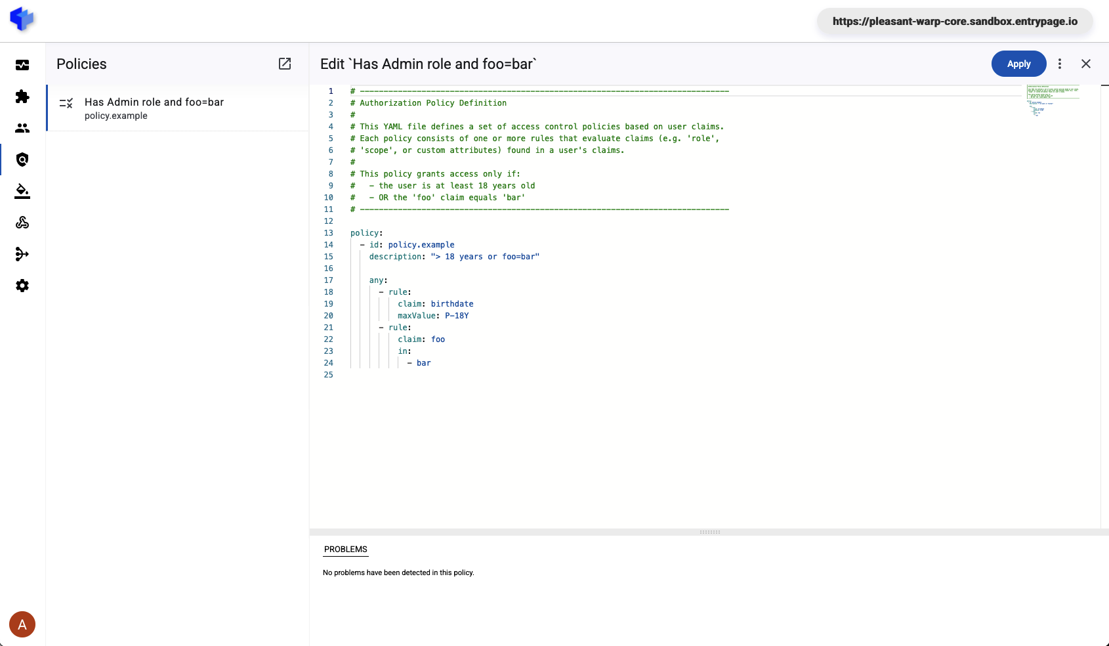The height and width of the screenshot is (646, 1109).
Task: Click the sandbox URL pill
Action: pos(955,21)
